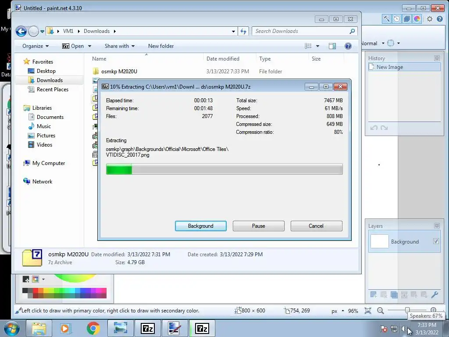The width and height of the screenshot is (449, 337).
Task: Toggle Background layer visibility checkbox
Action: click(436, 241)
